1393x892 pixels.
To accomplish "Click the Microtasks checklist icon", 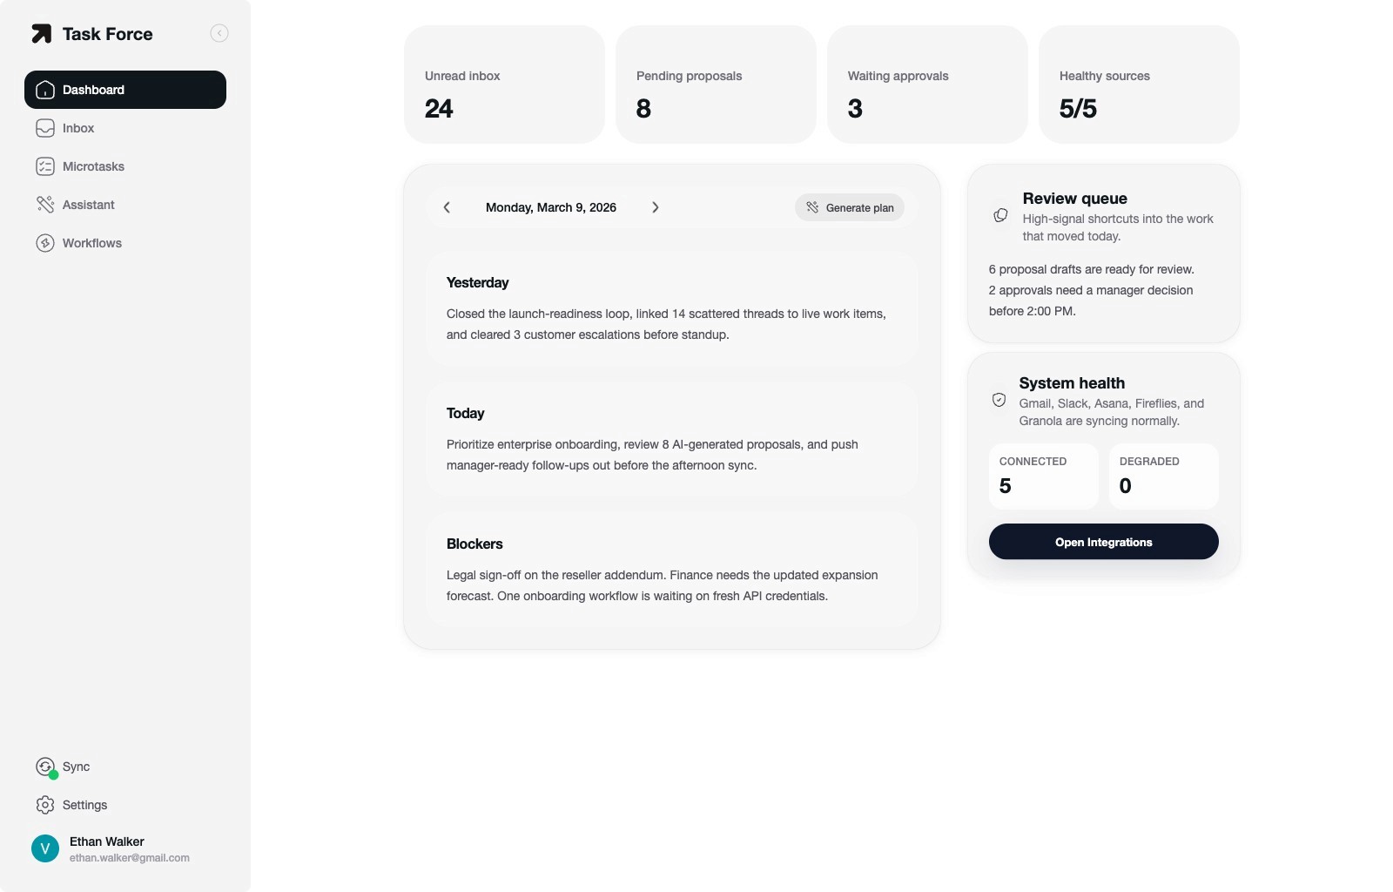I will (x=45, y=166).
